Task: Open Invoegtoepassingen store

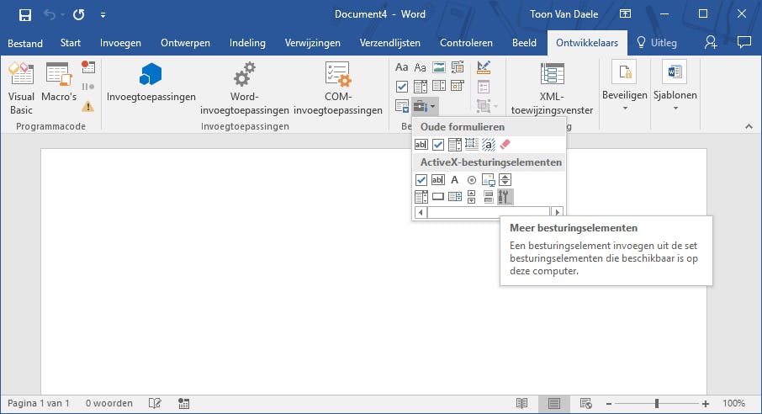Action: pyautogui.click(x=151, y=82)
